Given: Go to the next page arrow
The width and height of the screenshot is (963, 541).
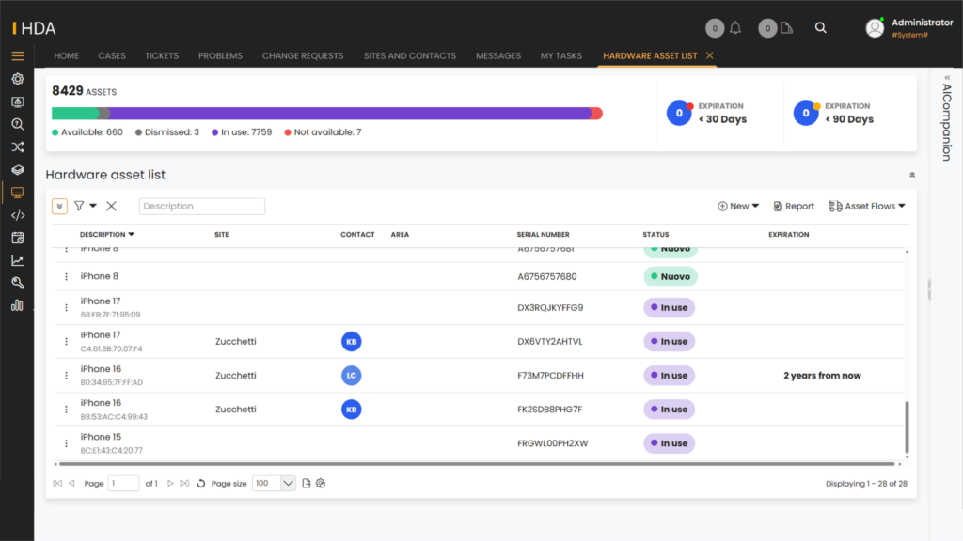Looking at the screenshot, I should click(171, 484).
